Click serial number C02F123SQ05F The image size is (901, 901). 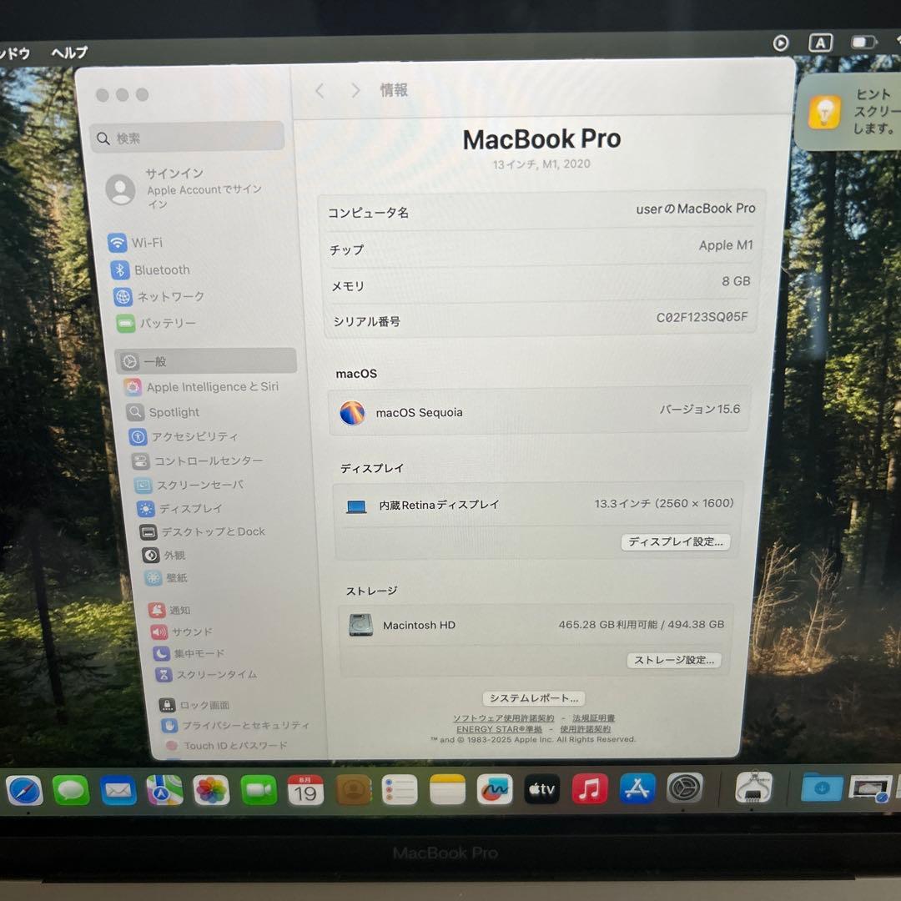[x=702, y=317]
